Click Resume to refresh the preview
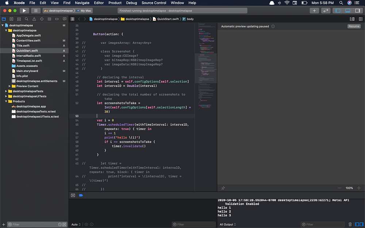Image resolution: width=365 pixels, height=228 pixels. pyautogui.click(x=354, y=26)
